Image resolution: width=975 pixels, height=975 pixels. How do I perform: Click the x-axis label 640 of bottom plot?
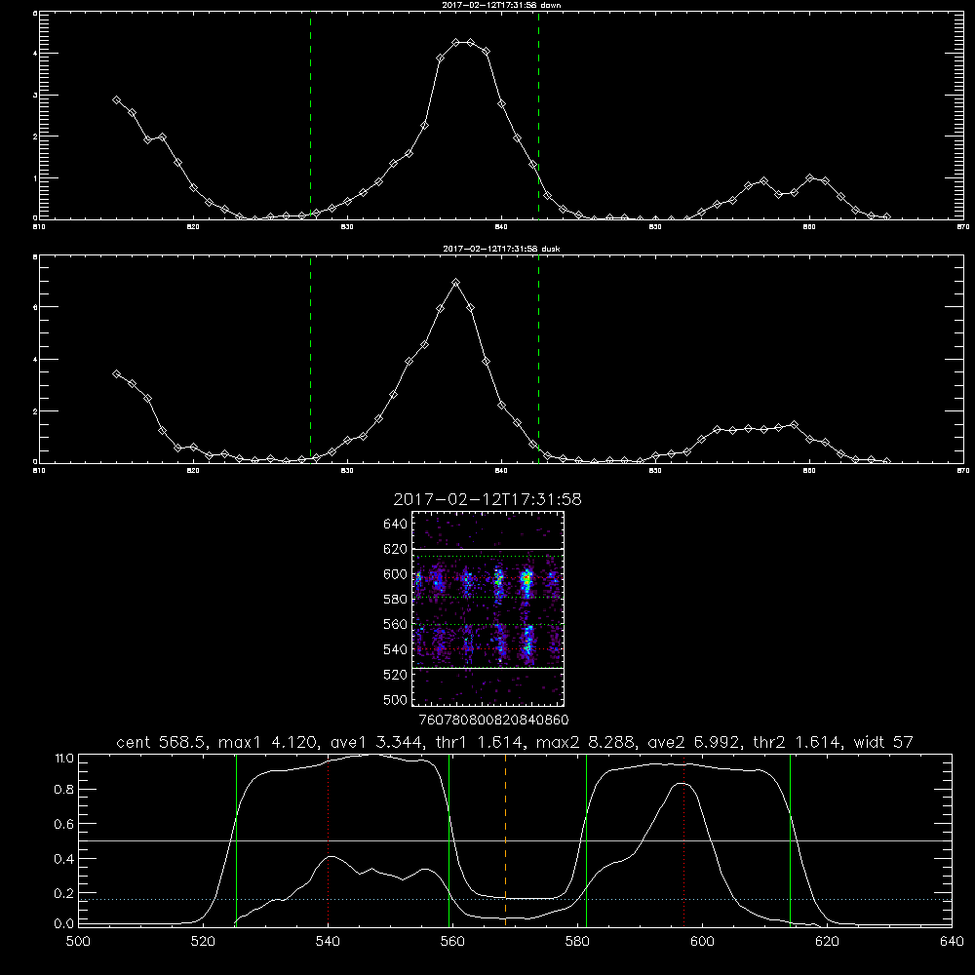[952, 942]
